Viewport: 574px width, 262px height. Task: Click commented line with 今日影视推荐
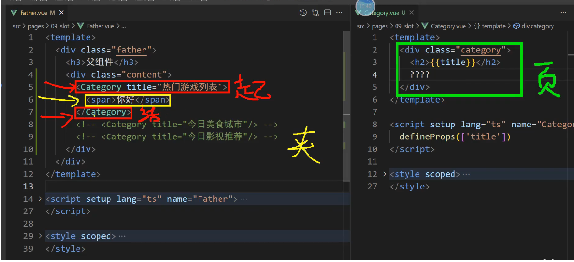pos(177,137)
